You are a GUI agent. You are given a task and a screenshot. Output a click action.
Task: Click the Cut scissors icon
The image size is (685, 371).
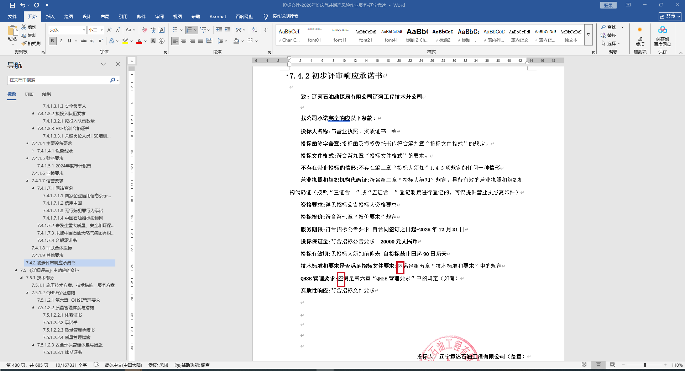coord(24,27)
